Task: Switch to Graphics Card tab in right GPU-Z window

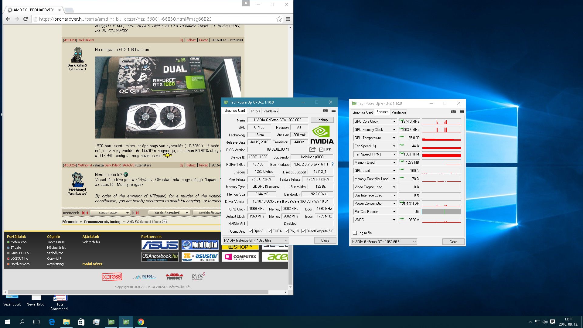Action: (x=363, y=112)
